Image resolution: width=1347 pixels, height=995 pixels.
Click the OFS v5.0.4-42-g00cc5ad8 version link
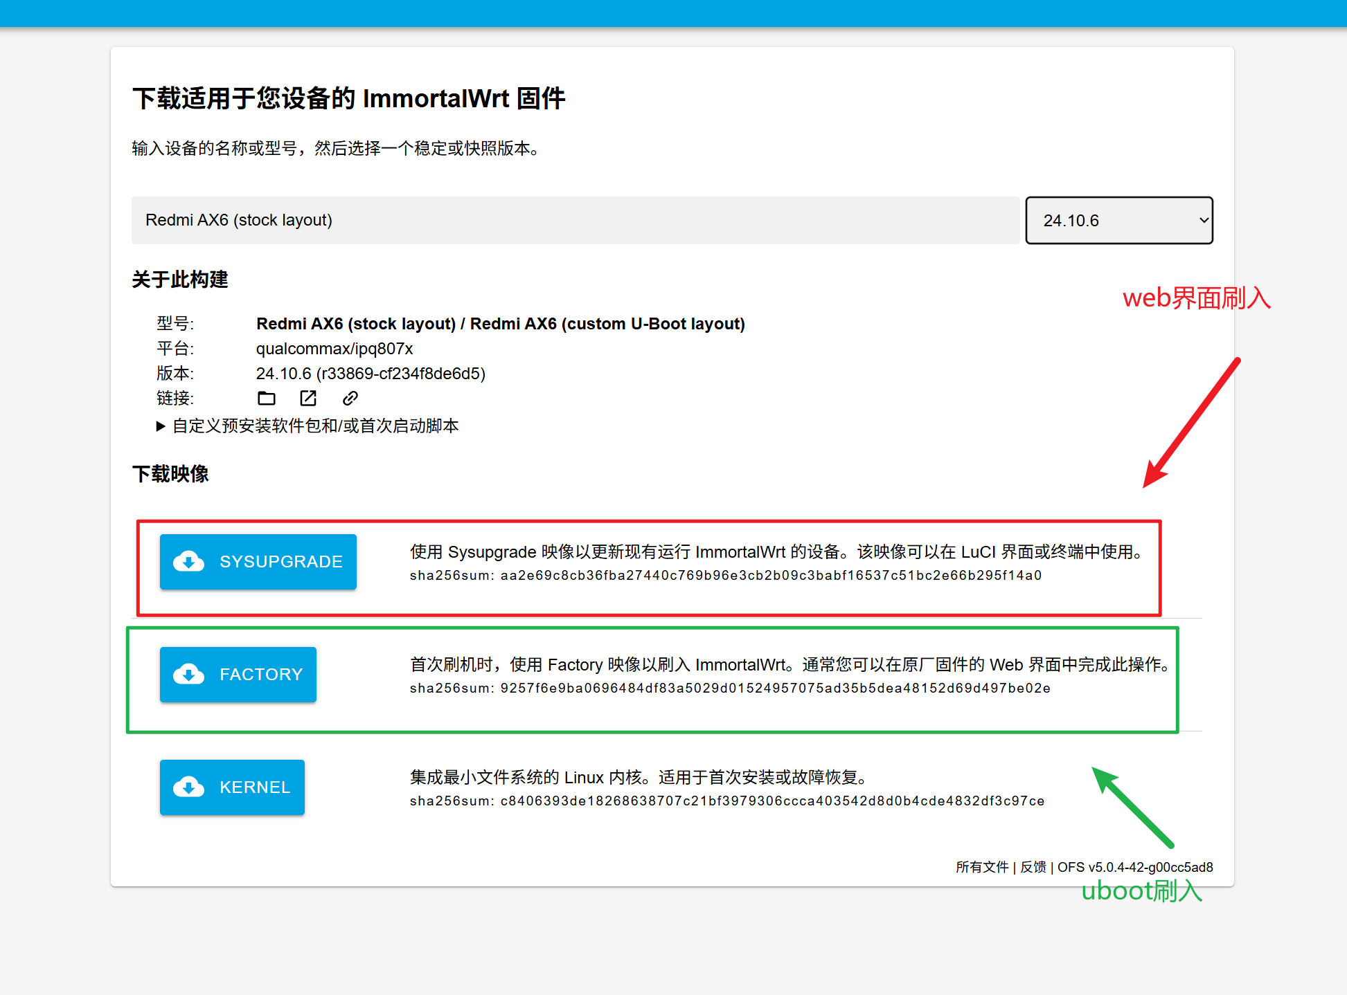pyautogui.click(x=1135, y=867)
